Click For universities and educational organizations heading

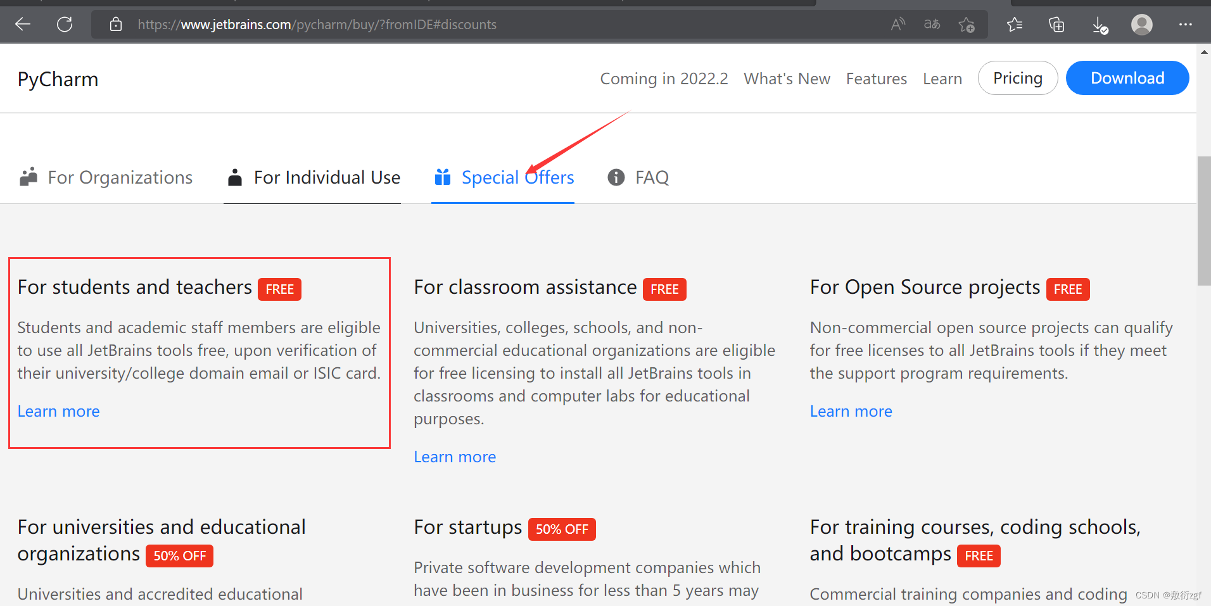coord(162,541)
